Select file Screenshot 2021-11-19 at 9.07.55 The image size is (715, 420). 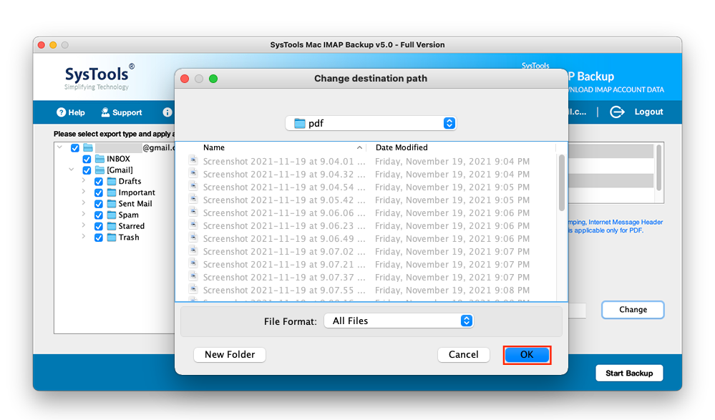(365, 290)
